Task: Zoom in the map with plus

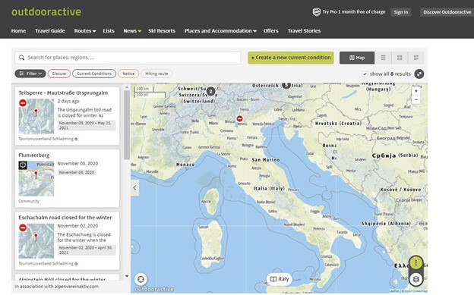Action: (416, 91)
